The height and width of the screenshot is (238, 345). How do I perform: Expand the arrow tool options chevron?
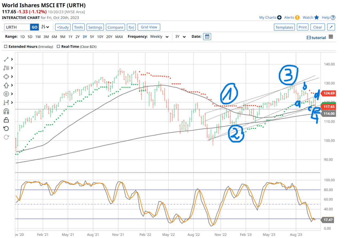(x=12, y=85)
